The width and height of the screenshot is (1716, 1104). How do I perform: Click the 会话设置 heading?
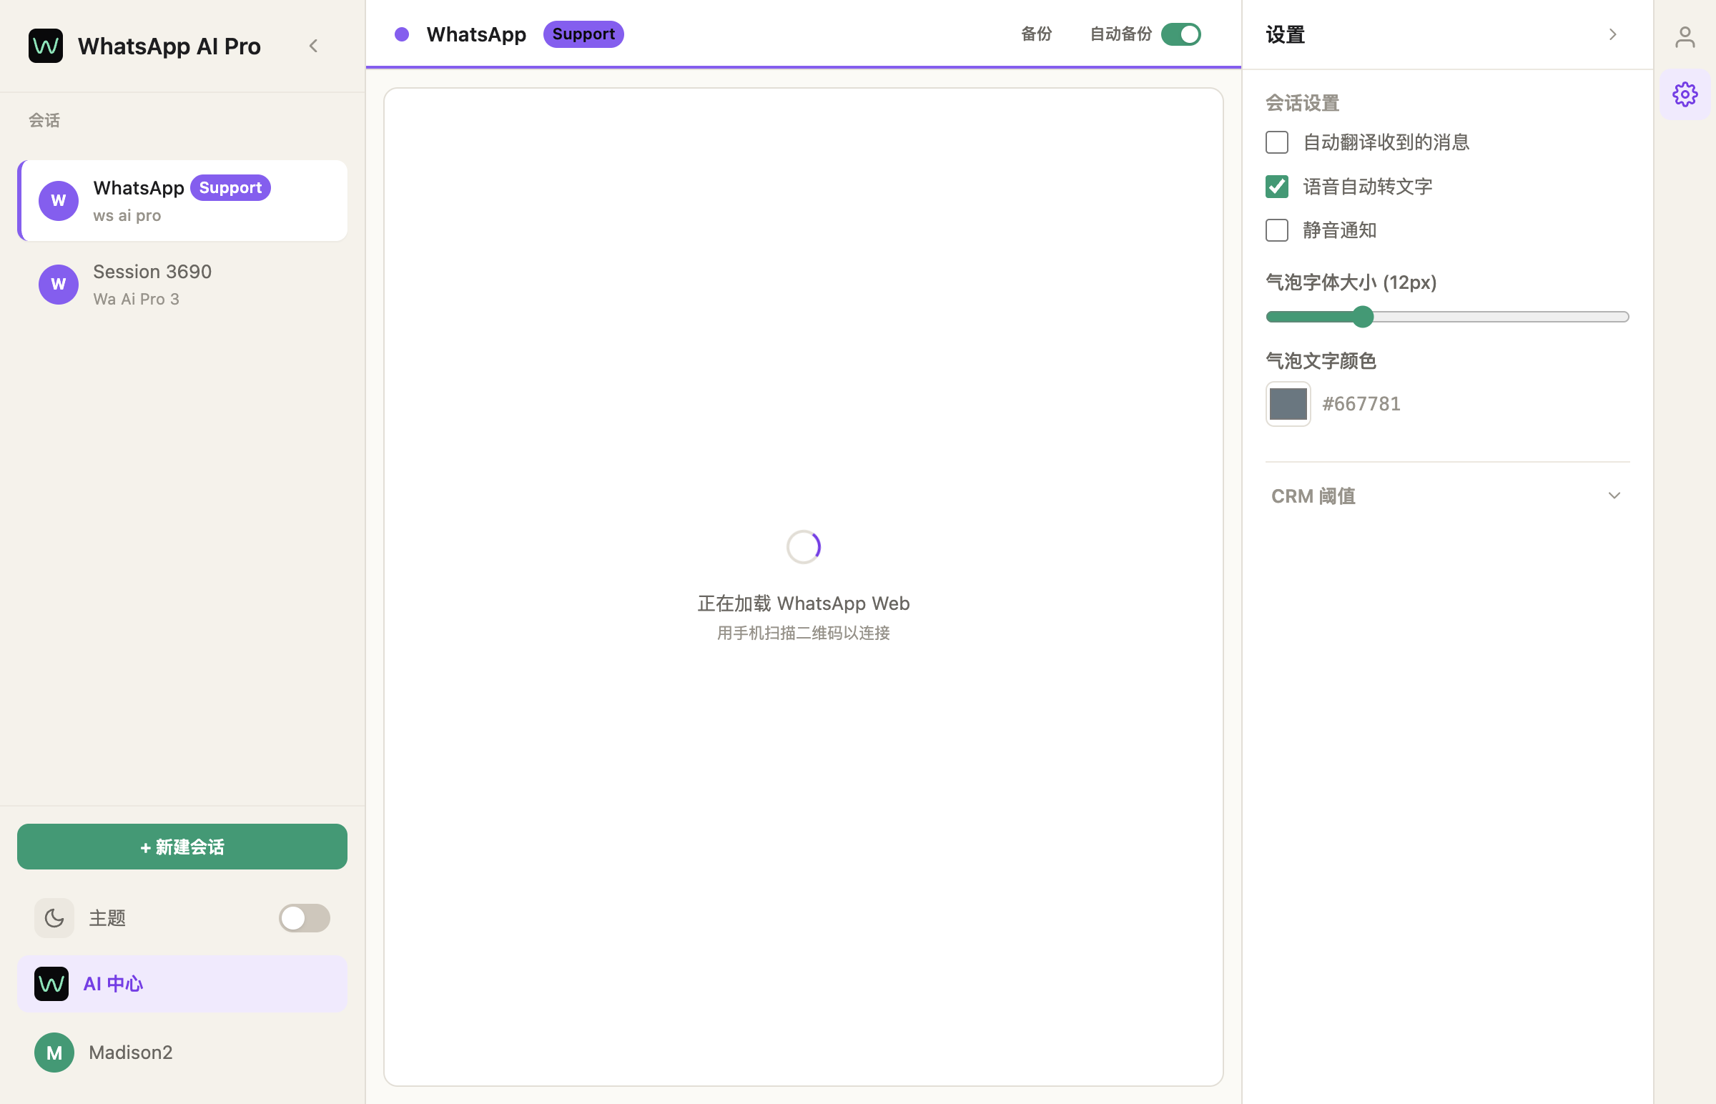coord(1303,103)
